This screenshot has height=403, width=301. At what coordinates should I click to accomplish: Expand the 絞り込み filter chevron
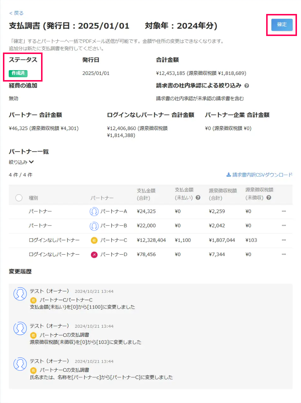[x=31, y=162]
